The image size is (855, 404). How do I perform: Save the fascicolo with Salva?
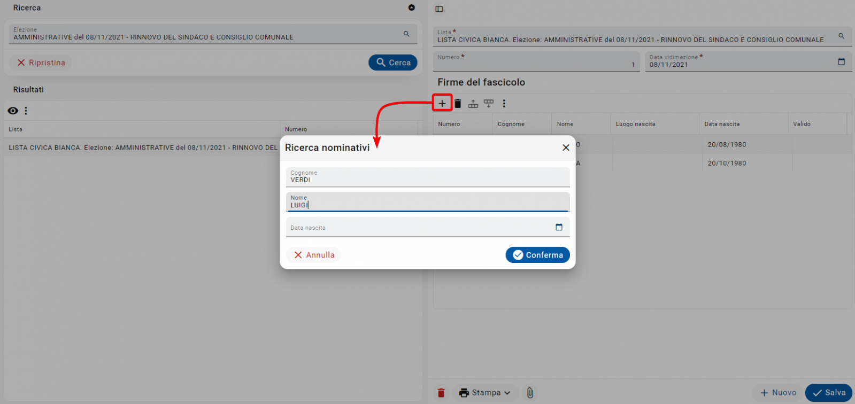point(829,393)
